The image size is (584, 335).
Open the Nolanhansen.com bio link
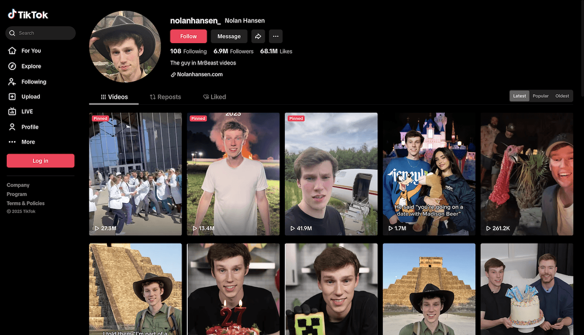[x=199, y=75]
